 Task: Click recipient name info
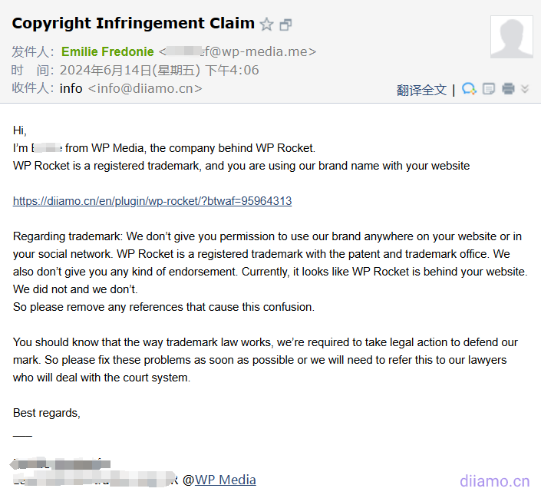click(71, 88)
